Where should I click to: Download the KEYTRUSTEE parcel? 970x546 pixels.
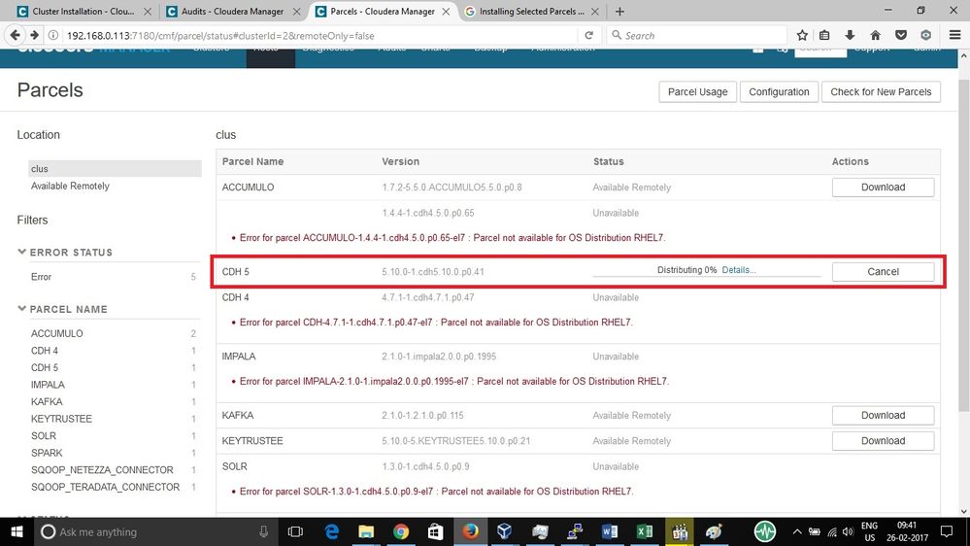883,441
